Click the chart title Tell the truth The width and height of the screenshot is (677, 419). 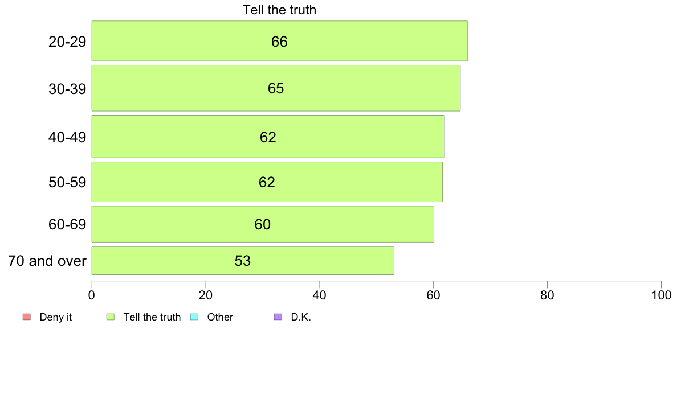coord(279,10)
